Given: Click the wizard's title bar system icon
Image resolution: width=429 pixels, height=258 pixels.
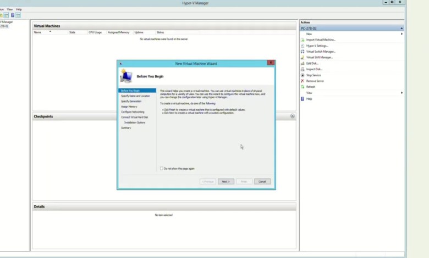Looking at the screenshot, I should click(121, 64).
